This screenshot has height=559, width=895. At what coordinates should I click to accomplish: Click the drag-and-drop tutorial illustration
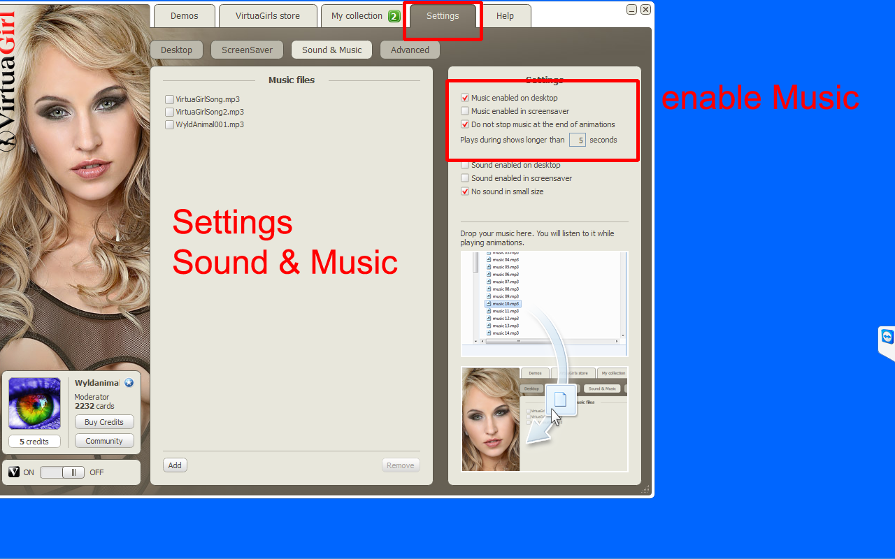[x=544, y=419]
